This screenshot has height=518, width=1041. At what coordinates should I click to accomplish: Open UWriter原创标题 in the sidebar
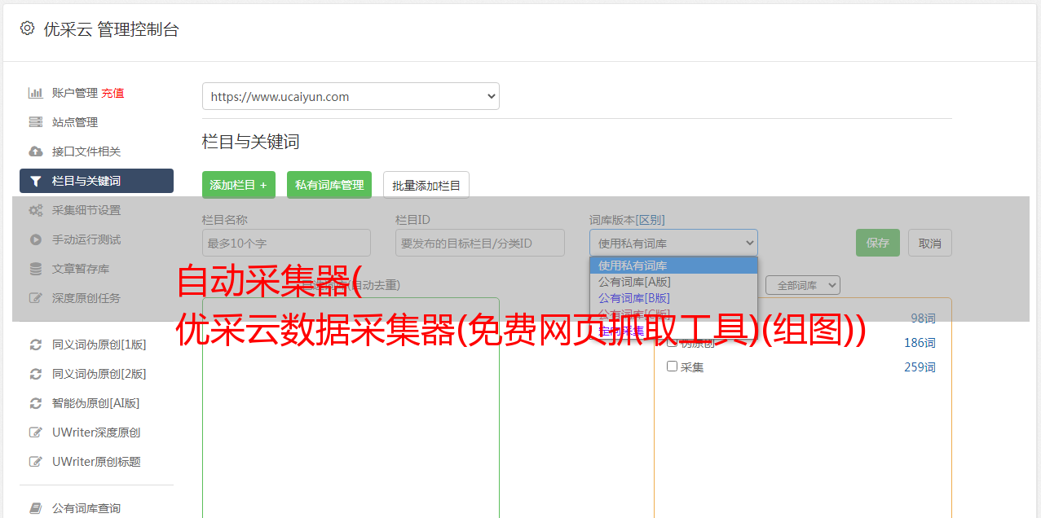pos(96,462)
